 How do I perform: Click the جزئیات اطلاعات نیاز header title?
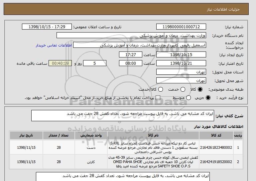tap(223, 9)
